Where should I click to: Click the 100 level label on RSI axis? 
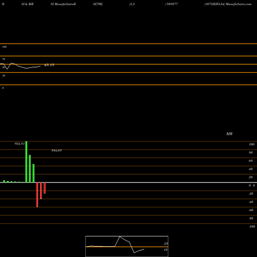[4, 47]
